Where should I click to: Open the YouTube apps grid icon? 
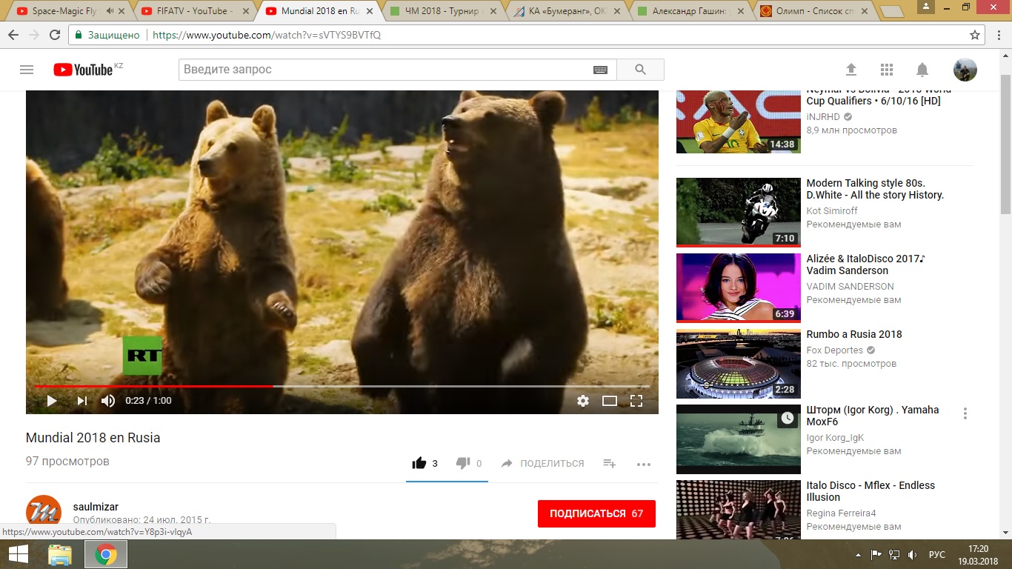pos(887,70)
